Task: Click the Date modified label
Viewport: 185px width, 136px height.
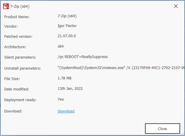Action: (x=17, y=89)
